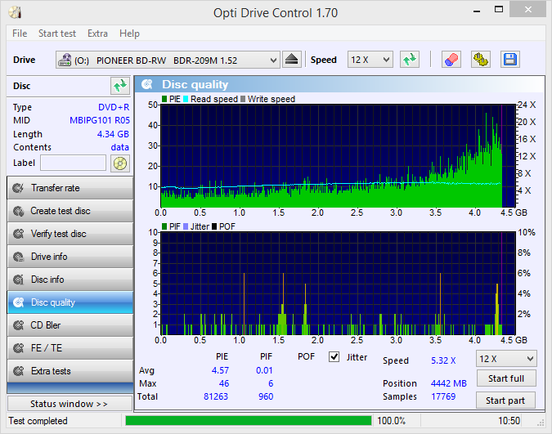Click the Verify test disc sidebar icon

click(18, 234)
